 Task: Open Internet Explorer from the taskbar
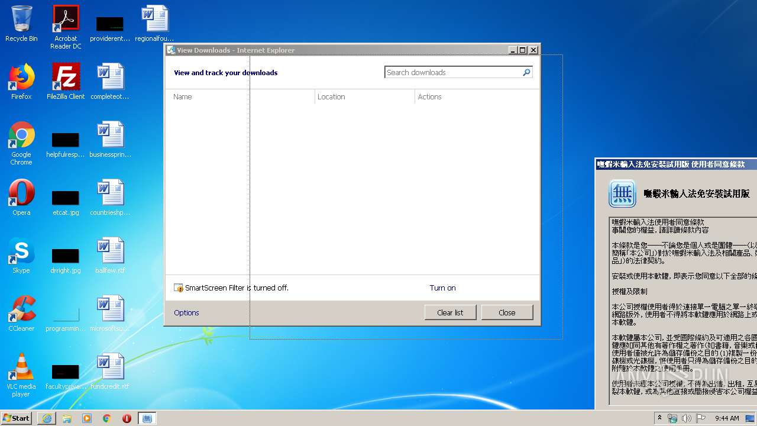point(47,418)
